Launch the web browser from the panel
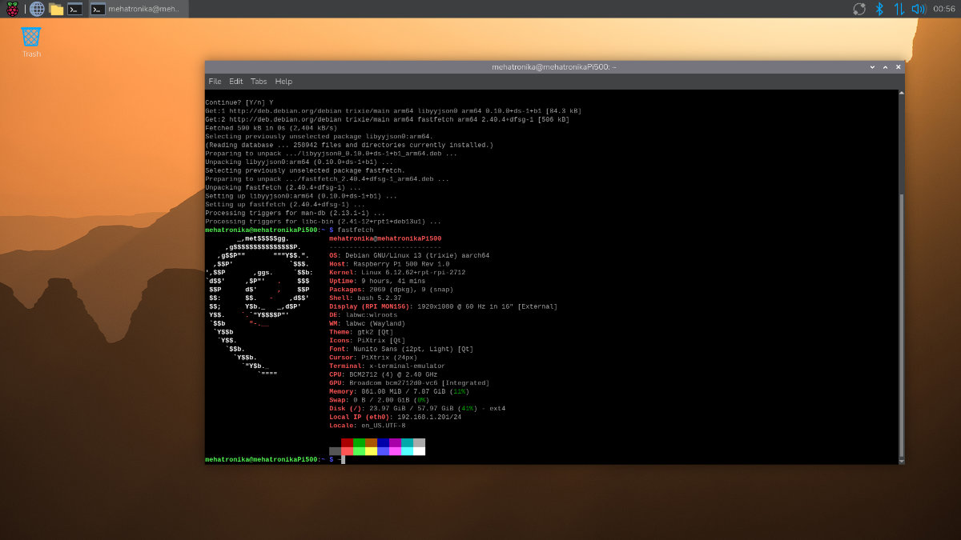961x540 pixels. tap(37, 9)
